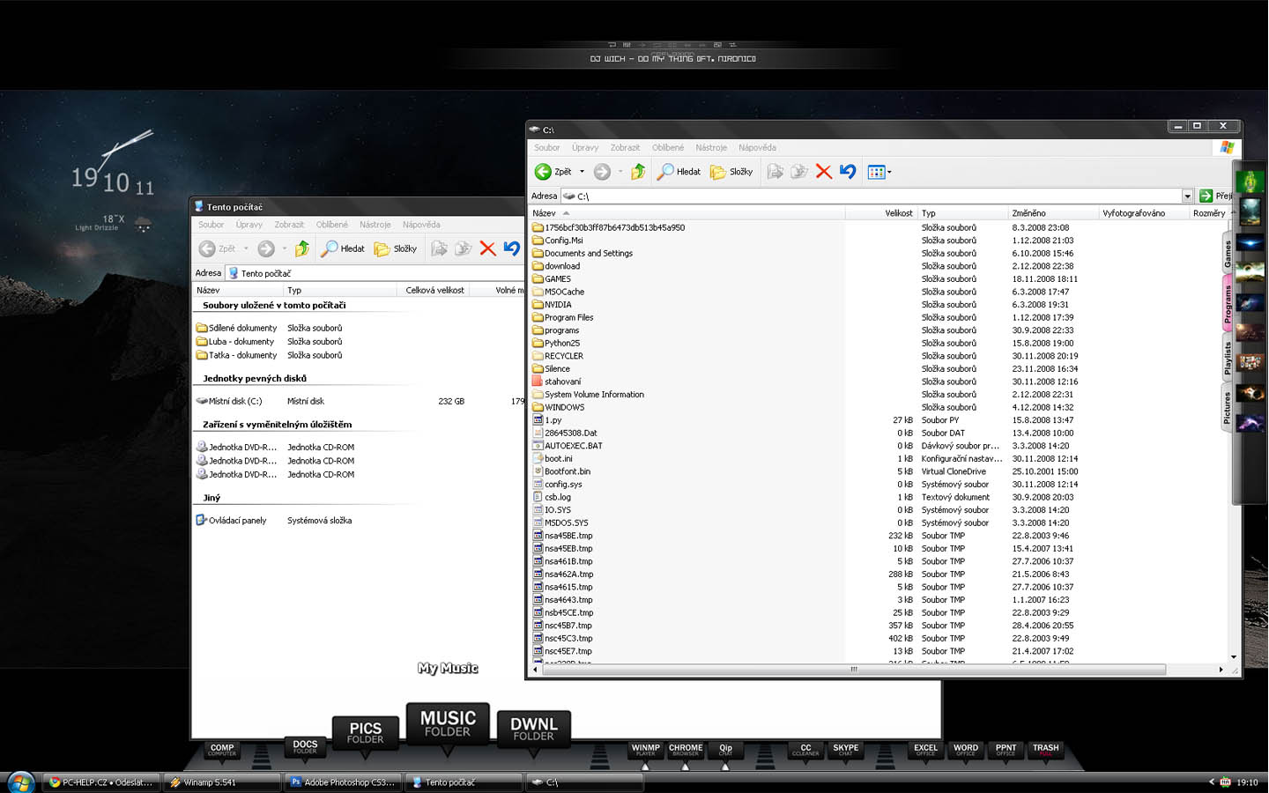Open the Zpět history dropdown arrow in C:\
Image resolution: width=1269 pixels, height=793 pixels.
tap(582, 172)
